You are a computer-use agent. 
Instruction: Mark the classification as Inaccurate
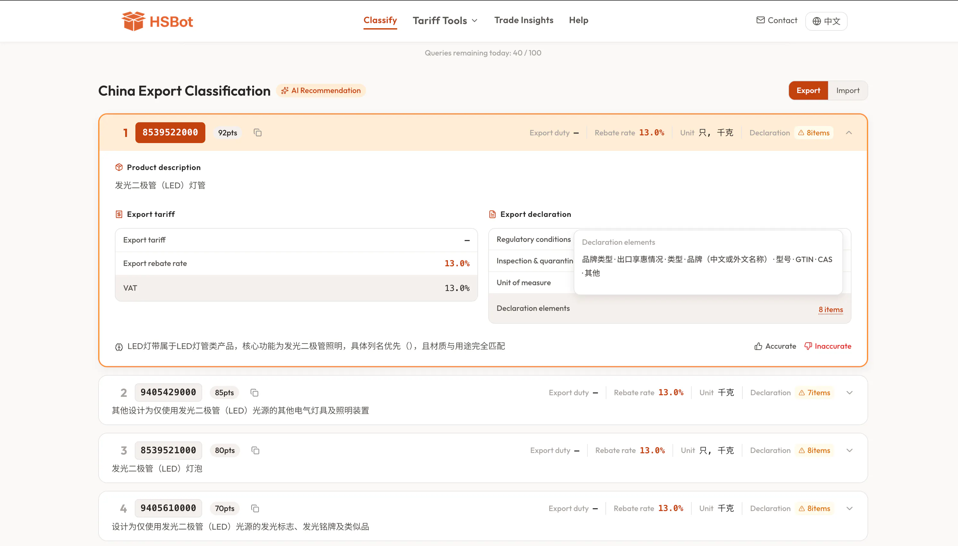tap(827, 346)
